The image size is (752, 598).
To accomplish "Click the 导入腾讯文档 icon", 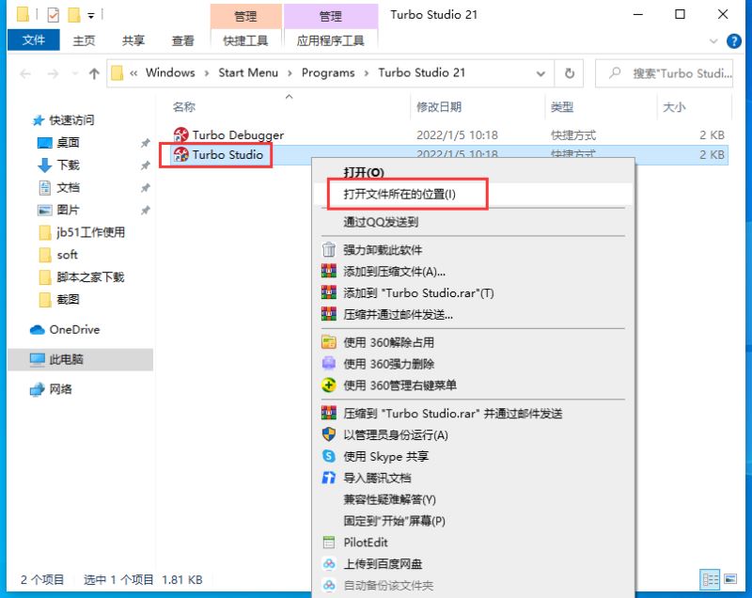I will click(328, 478).
